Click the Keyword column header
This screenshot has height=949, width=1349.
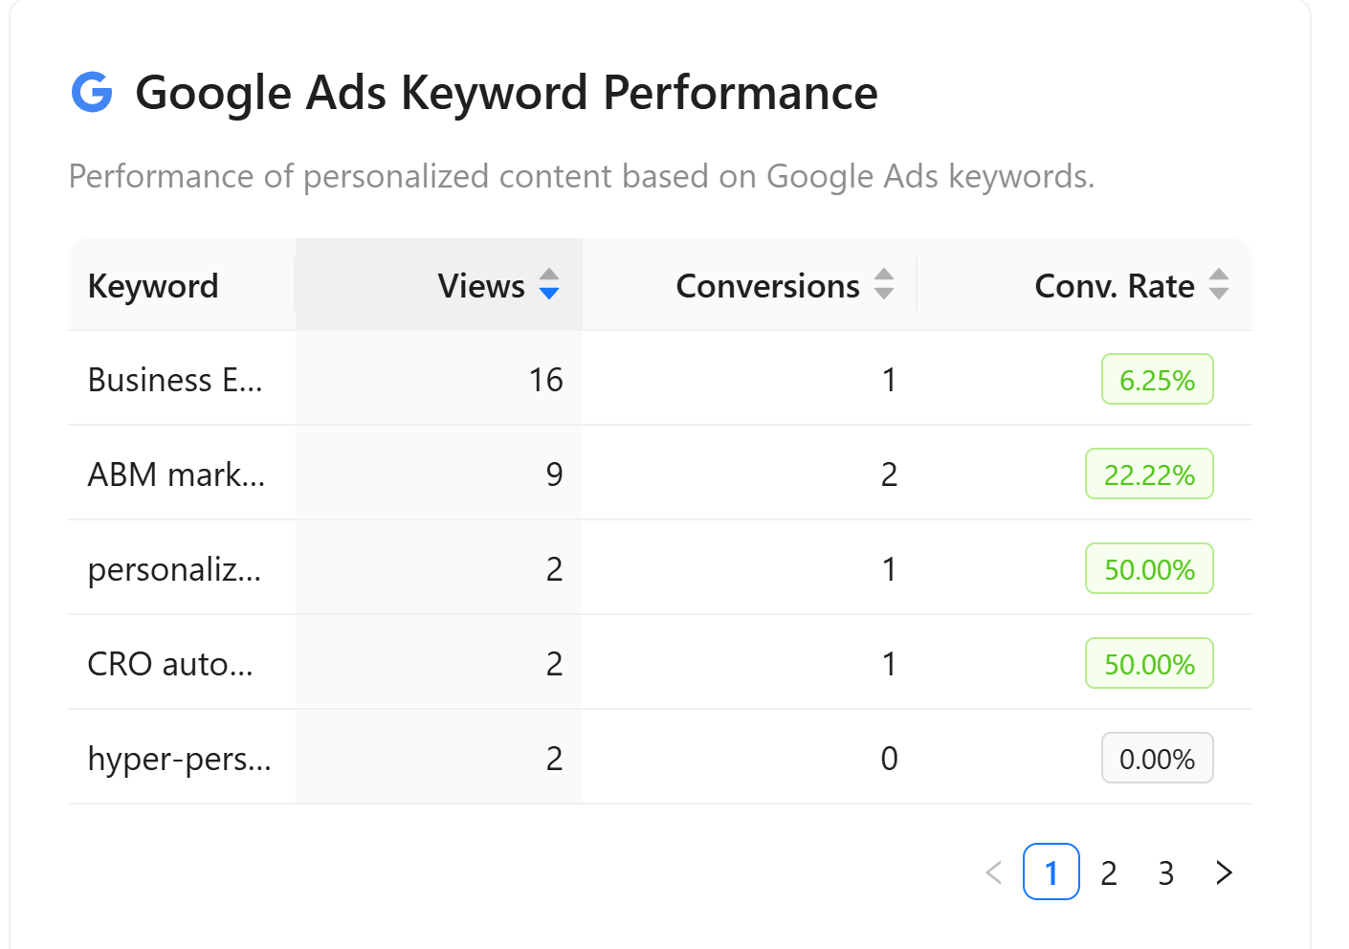(153, 286)
